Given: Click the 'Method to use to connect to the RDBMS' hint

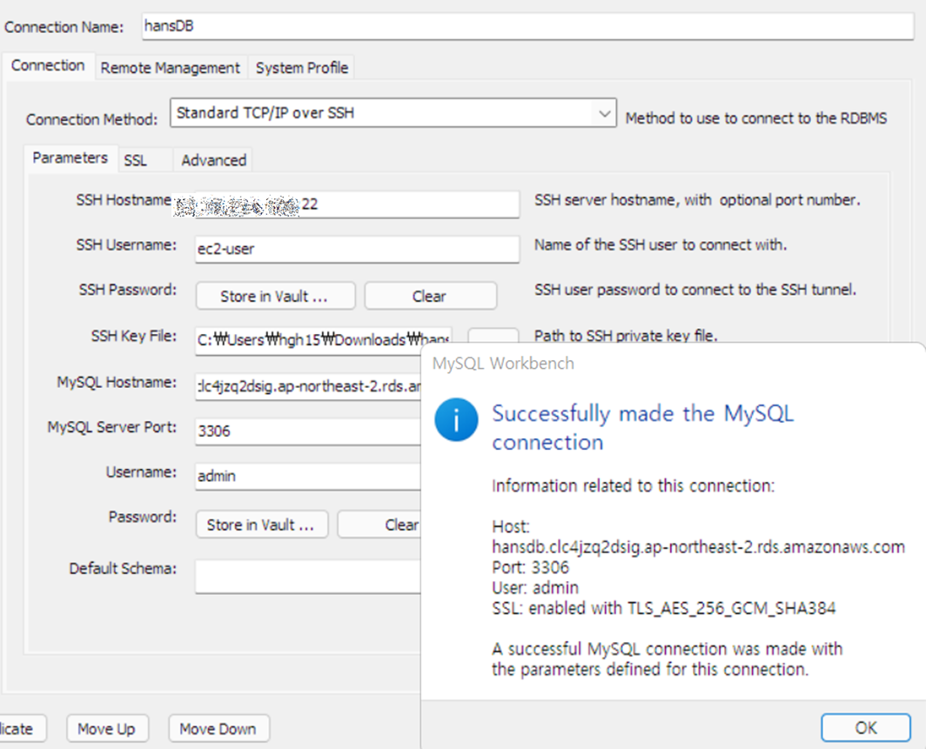Looking at the screenshot, I should click(x=756, y=118).
